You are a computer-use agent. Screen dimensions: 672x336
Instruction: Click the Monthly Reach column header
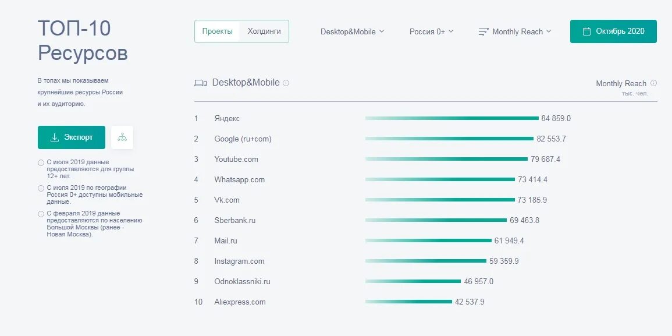[621, 84]
